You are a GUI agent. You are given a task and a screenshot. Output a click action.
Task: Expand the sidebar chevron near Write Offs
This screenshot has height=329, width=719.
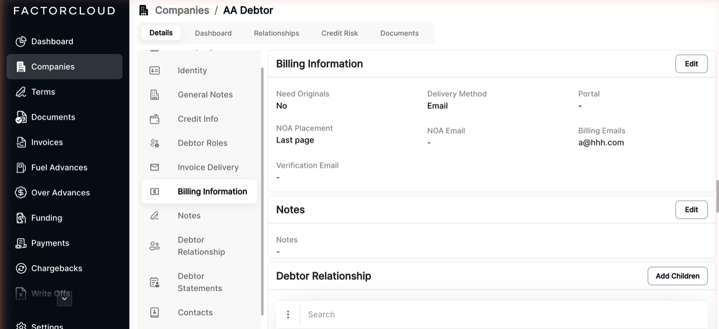64,299
